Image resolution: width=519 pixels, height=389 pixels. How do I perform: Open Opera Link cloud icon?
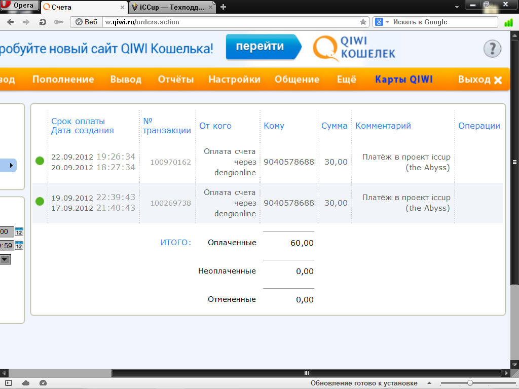coord(26,383)
